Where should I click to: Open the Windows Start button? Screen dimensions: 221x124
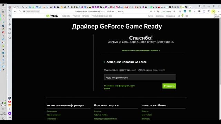point(3,6)
